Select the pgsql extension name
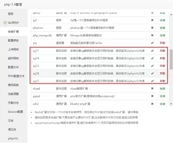 click(36, 96)
